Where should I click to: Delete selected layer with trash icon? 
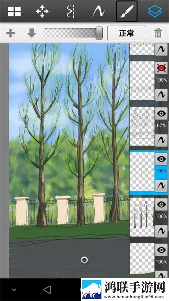(158, 33)
